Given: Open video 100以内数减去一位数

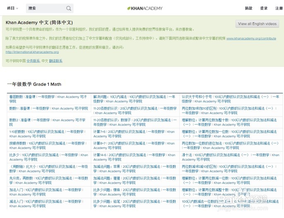Looking at the screenshot, I should point(230,204).
